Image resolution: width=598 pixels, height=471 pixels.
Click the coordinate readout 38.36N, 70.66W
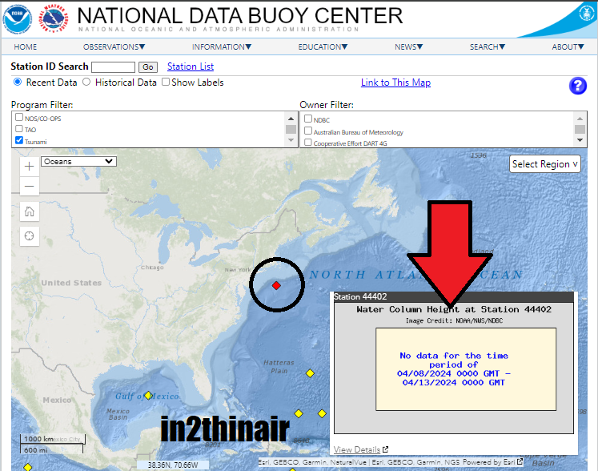point(173,465)
